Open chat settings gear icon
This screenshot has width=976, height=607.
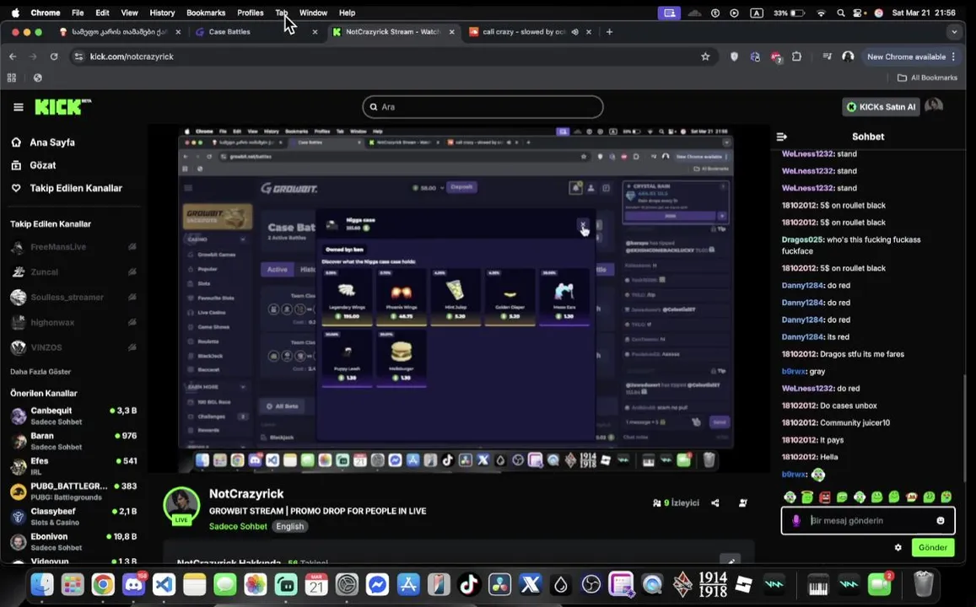(898, 547)
